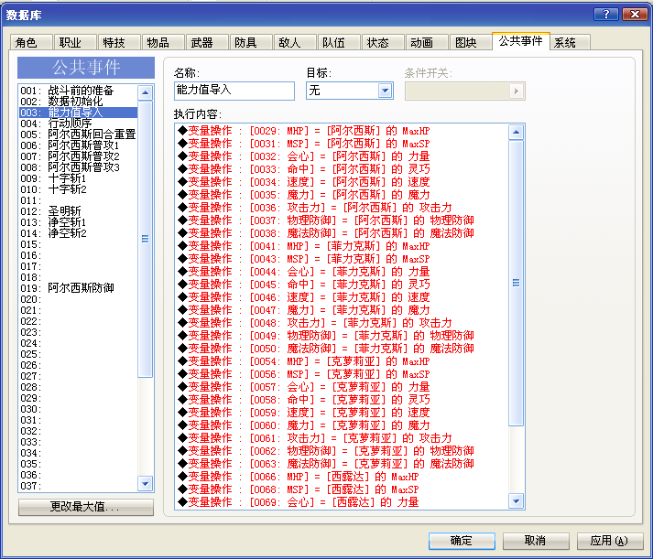The width and height of the screenshot is (653, 559).
Task: Switch to the 系统 tab
Action: click(570, 42)
